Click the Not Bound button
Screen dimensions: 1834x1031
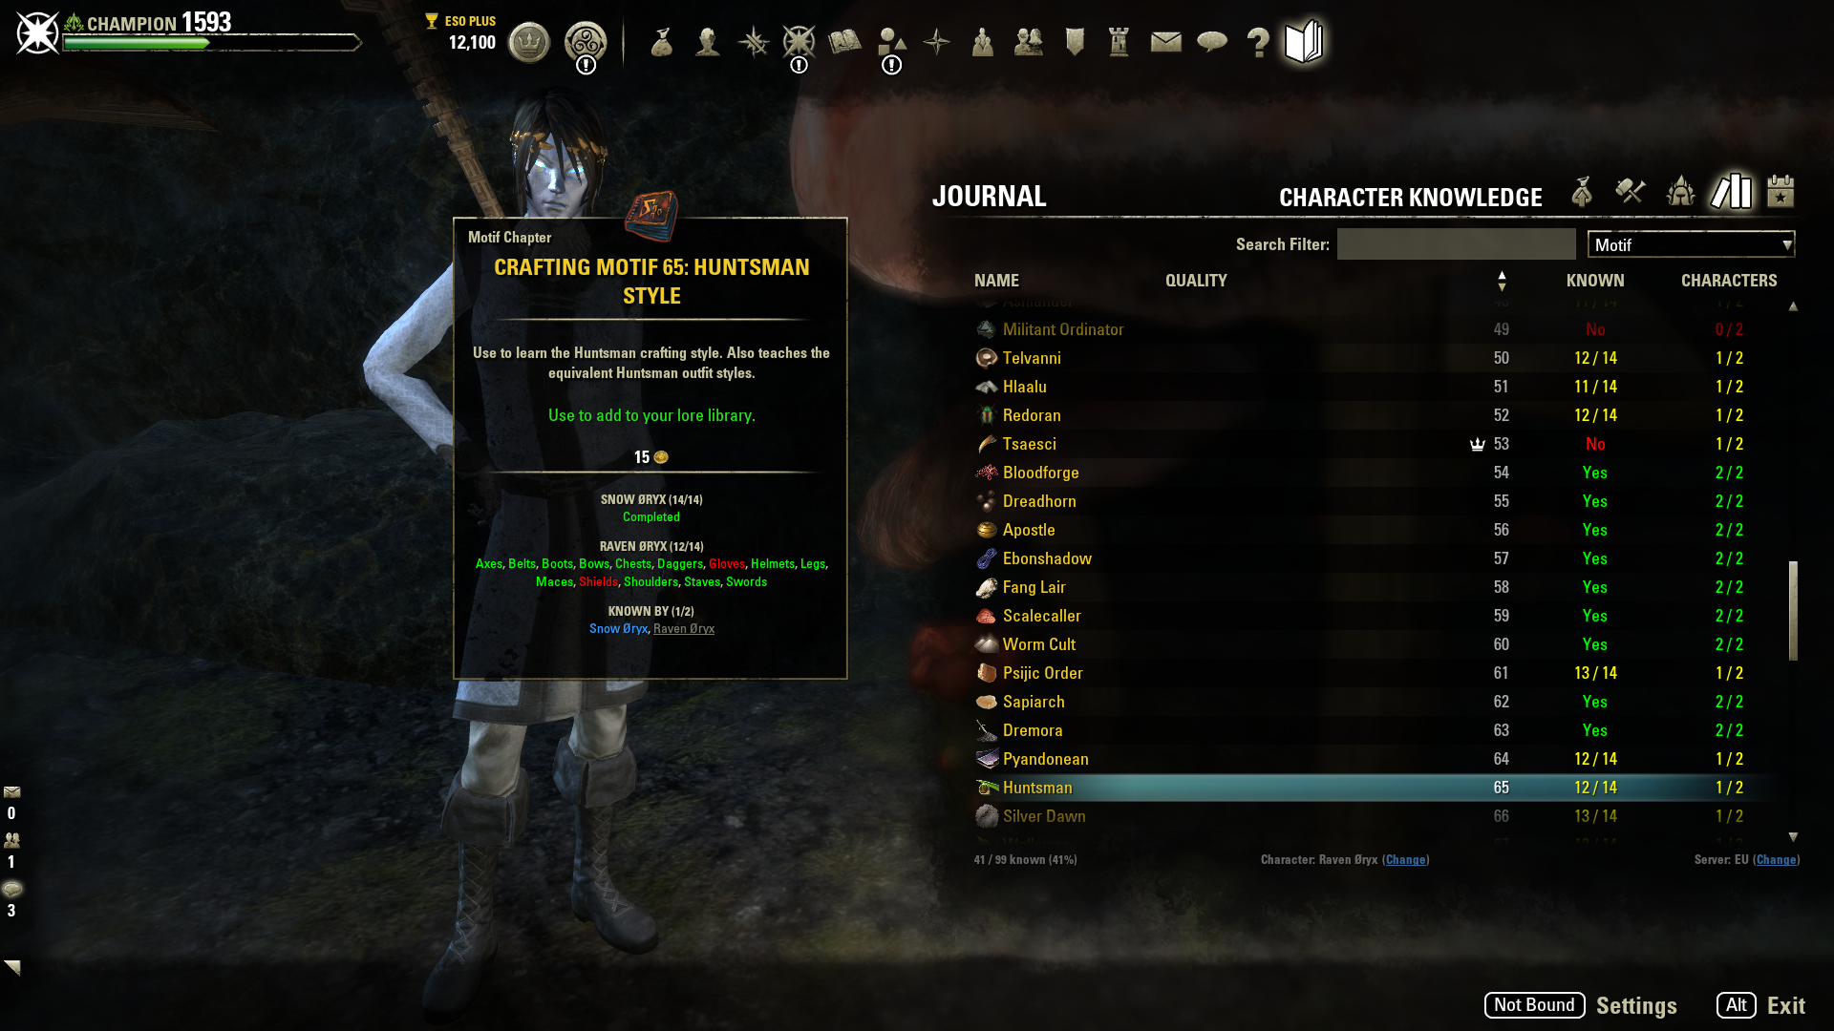click(1535, 1004)
